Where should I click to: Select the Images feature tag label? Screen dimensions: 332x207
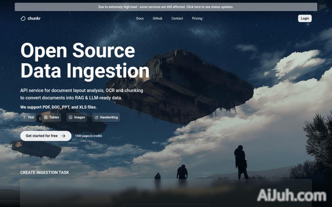coord(80,117)
